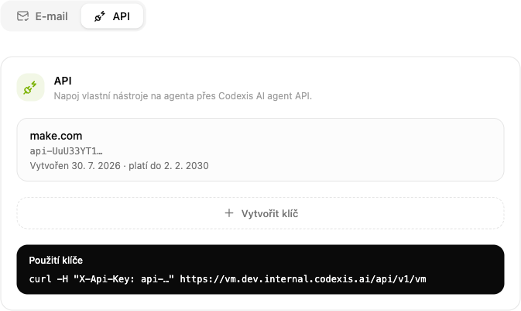Click the Codexis AI agent API phrase
The image size is (521, 311).
[x=265, y=96]
